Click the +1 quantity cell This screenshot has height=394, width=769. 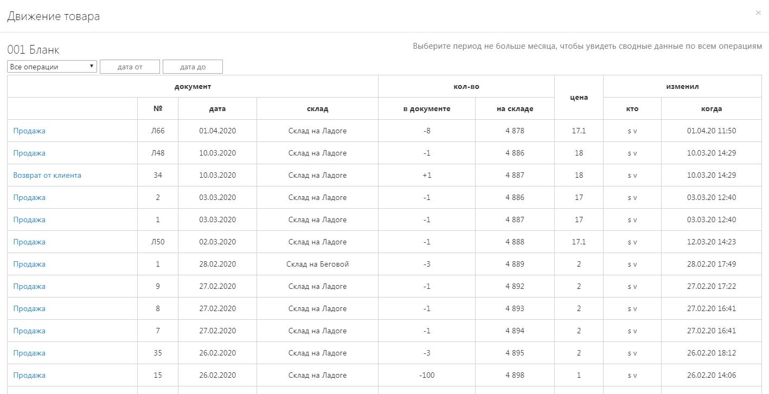[x=427, y=175]
